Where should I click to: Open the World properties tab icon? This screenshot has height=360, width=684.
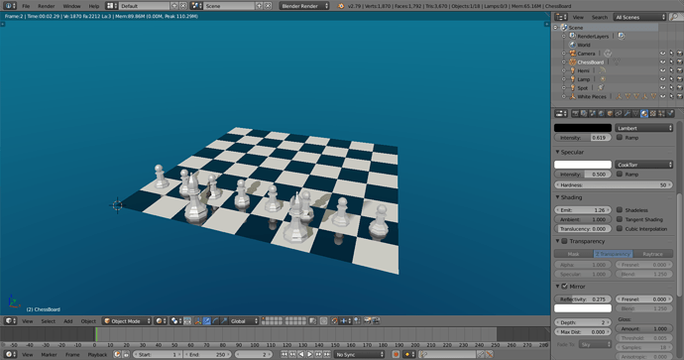(601, 113)
